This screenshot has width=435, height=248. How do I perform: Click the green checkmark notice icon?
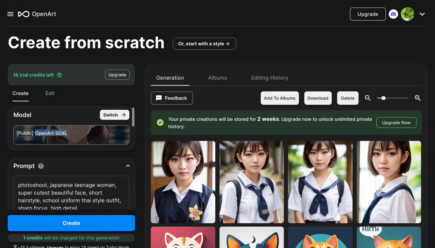click(160, 122)
